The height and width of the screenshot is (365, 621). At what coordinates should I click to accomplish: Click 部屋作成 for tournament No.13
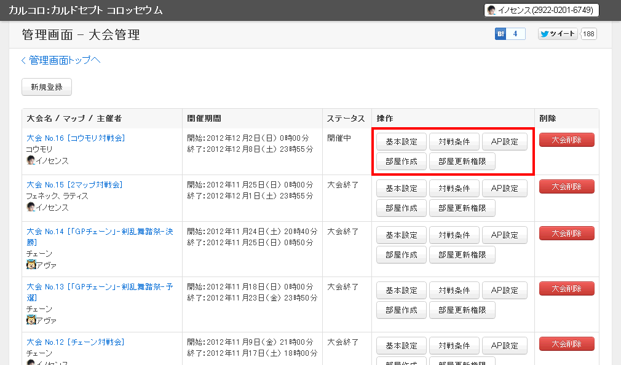401,310
